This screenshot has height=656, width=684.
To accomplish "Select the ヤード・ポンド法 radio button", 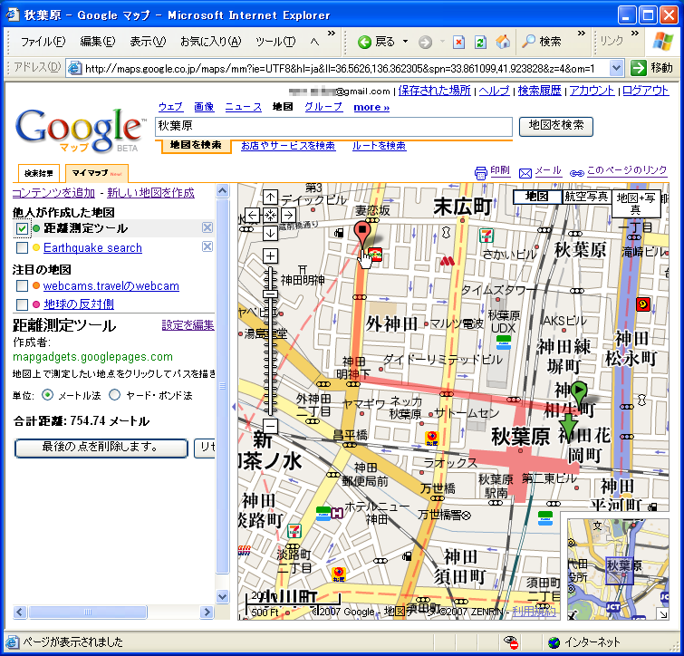I will coord(114,395).
